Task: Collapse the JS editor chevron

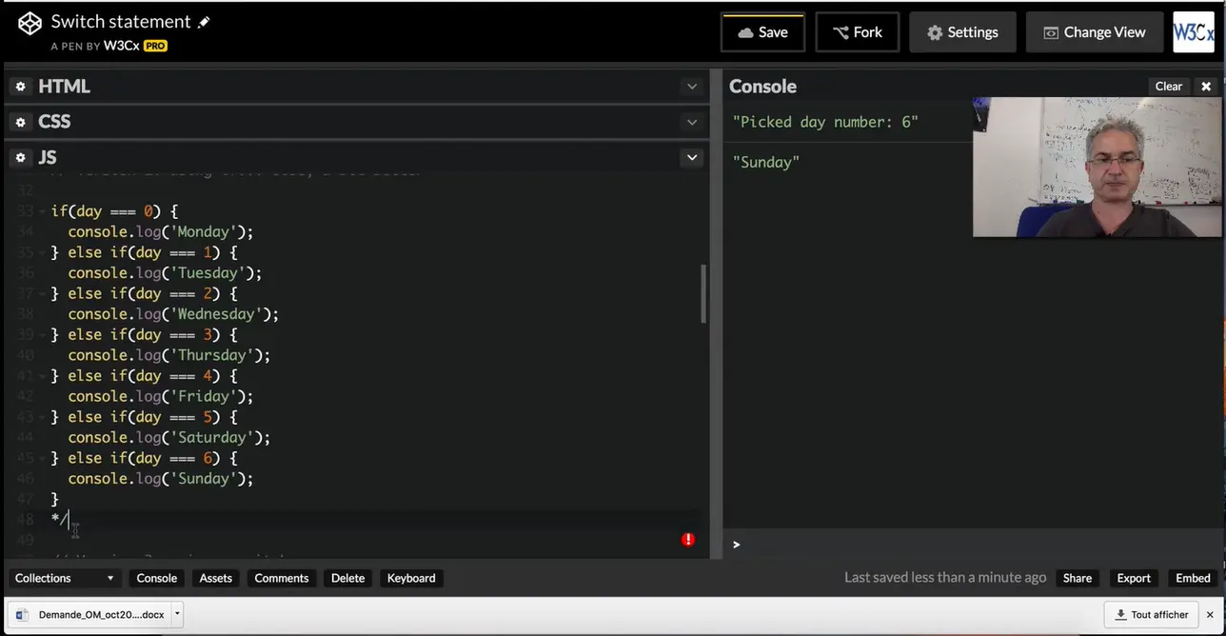Action: click(692, 157)
